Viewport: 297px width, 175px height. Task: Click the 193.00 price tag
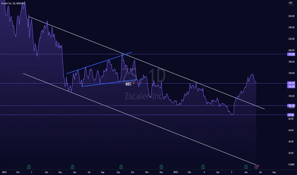pos(291,54)
